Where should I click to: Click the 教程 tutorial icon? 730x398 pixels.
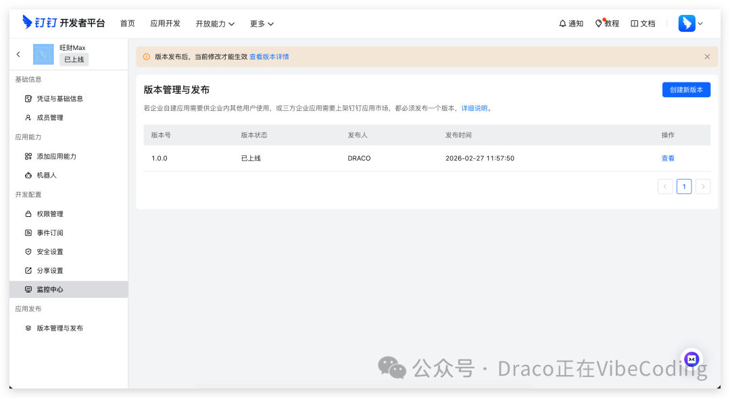[x=608, y=23]
